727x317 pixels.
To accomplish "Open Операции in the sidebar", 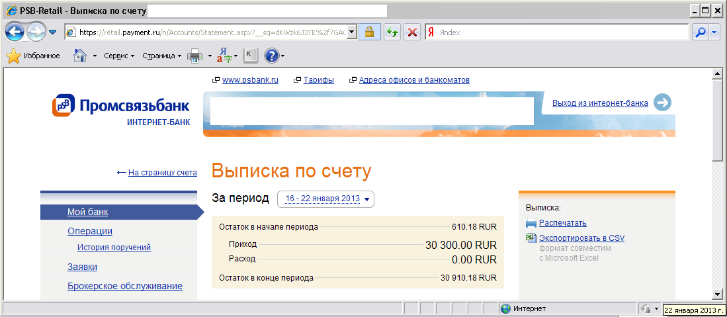I will coord(90,231).
